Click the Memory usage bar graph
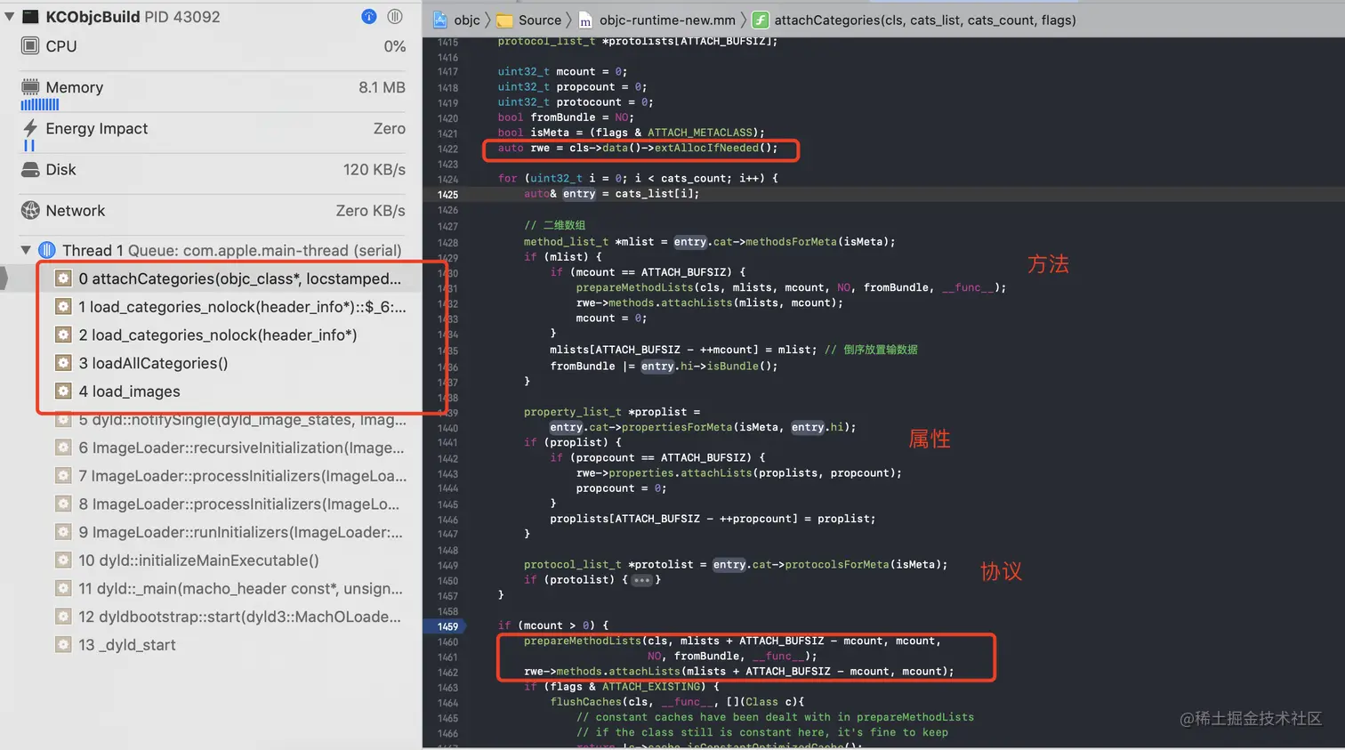 click(x=40, y=105)
